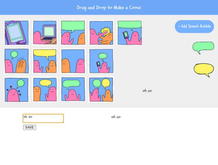This screenshot has width=218, height=165.
Task: Pick the panel with 'punch' burst
Action: [x=101, y=33]
